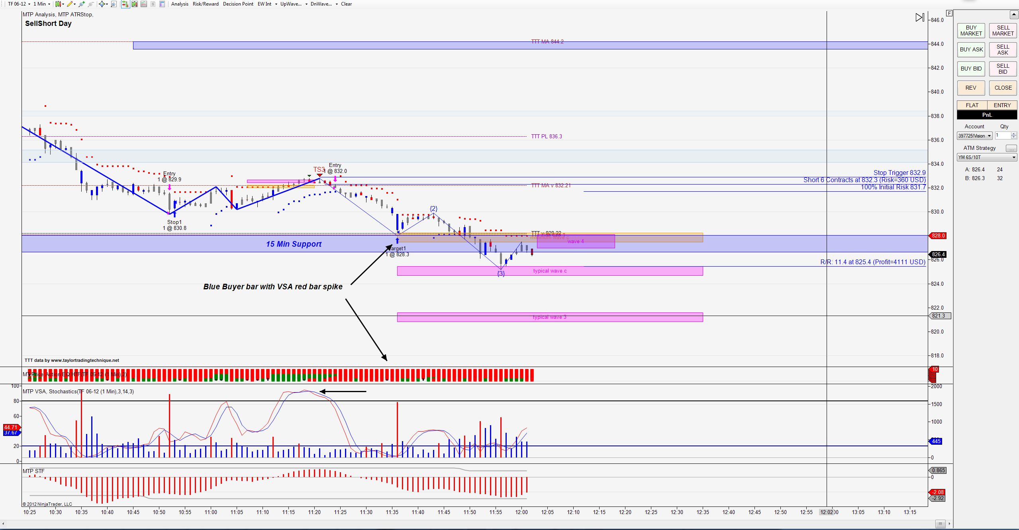
Task: Click the skip-to-last-bar arrow icon
Action: click(x=920, y=18)
